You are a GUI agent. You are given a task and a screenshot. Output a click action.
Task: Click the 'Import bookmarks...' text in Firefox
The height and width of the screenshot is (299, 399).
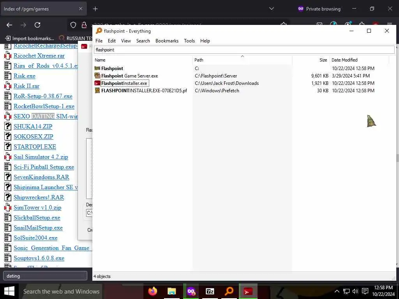(34, 39)
